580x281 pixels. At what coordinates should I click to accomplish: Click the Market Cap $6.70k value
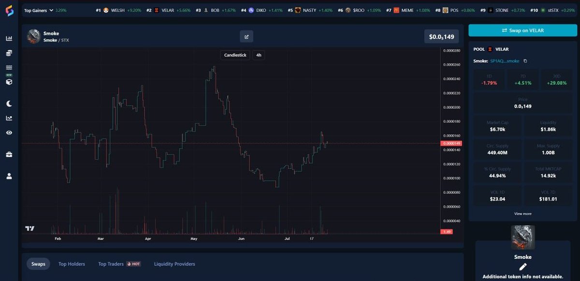click(x=497, y=130)
